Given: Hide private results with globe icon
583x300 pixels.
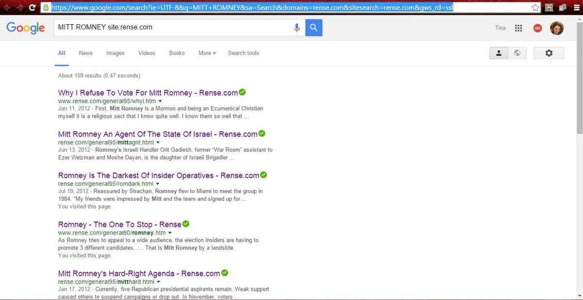Looking at the screenshot, I should tap(517, 53).
